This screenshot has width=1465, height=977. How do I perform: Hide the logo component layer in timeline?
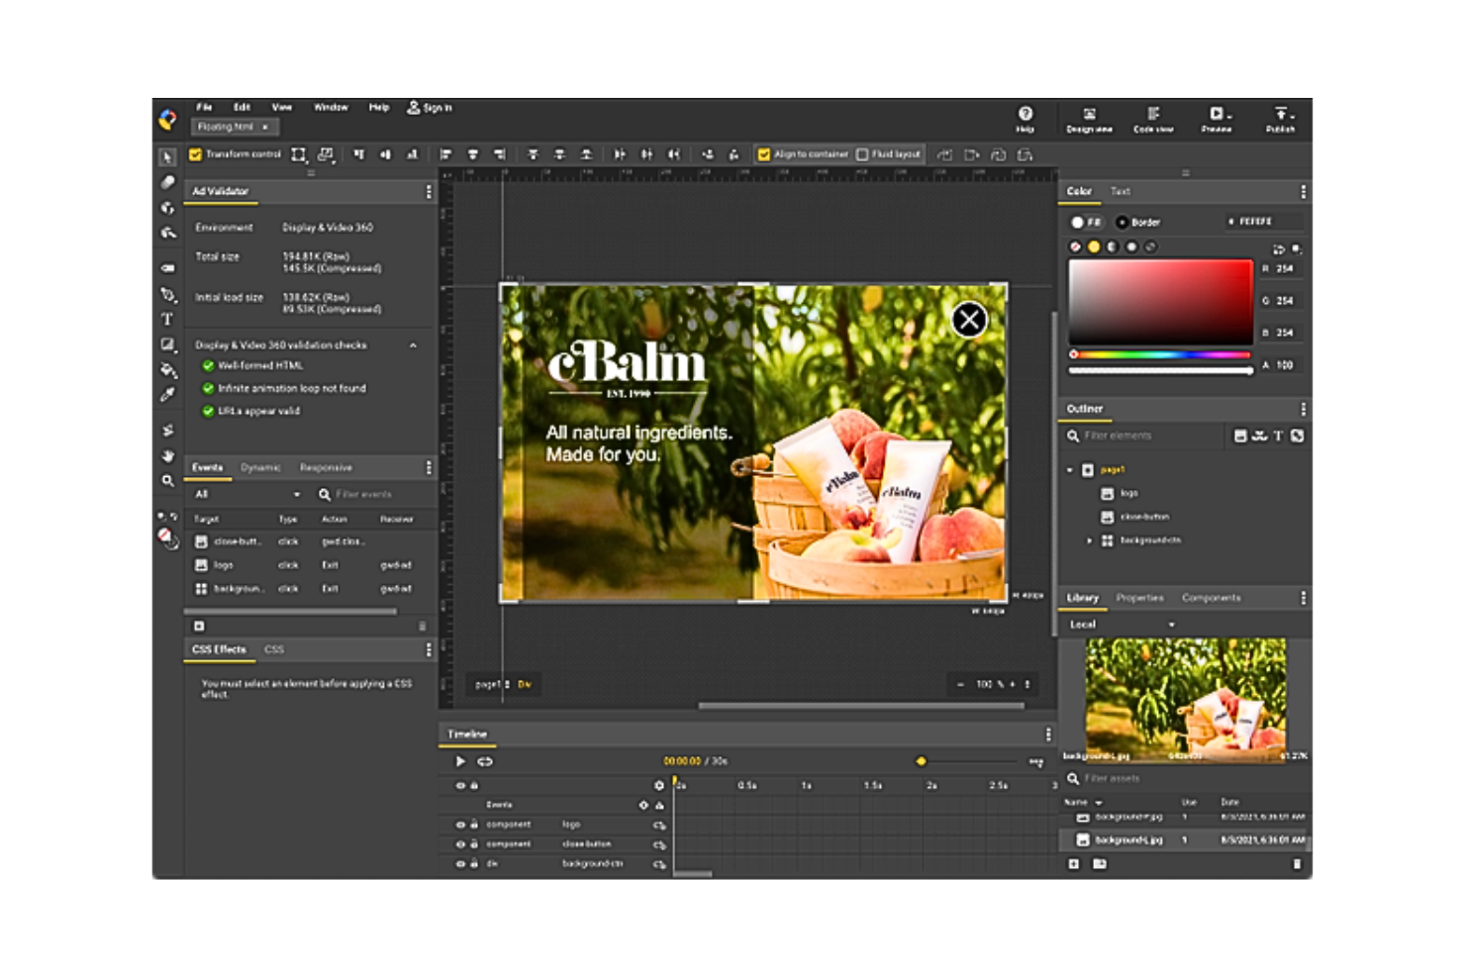460,825
